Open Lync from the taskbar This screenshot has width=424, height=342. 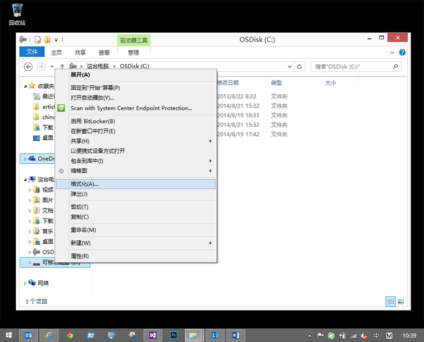[215, 335]
